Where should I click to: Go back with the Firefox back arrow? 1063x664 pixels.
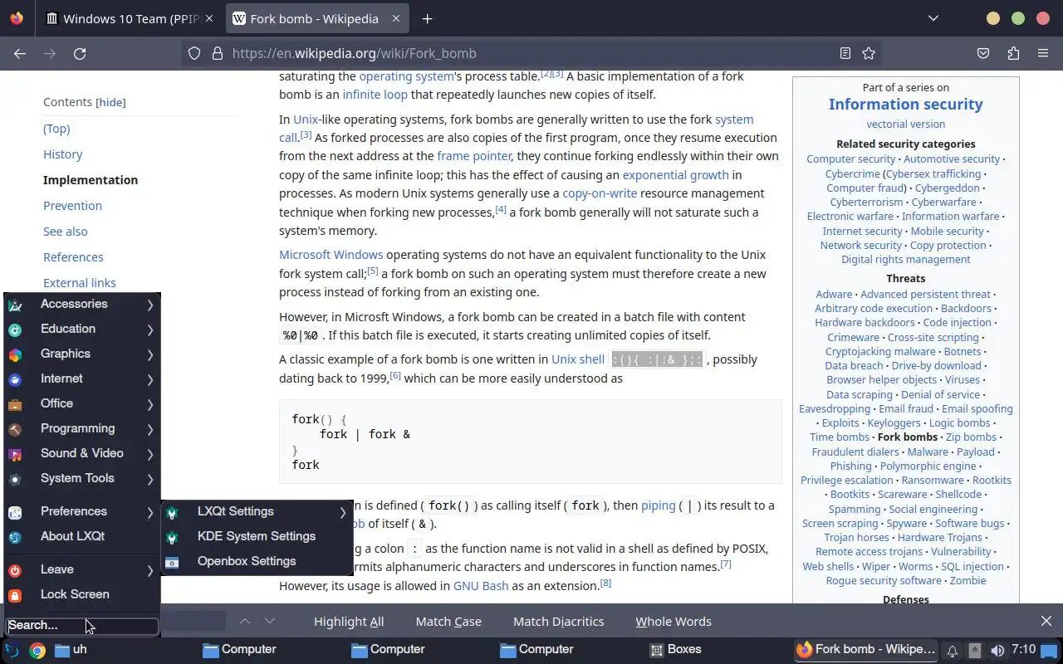click(x=20, y=53)
